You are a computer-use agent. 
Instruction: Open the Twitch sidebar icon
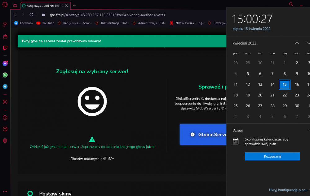pos(5,48)
